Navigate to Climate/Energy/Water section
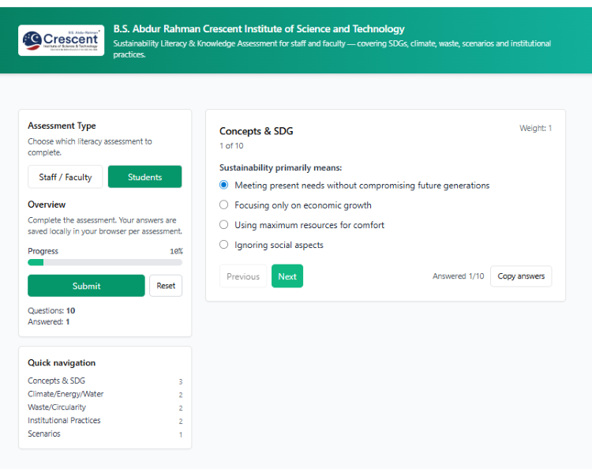The image size is (592, 469). tap(66, 394)
